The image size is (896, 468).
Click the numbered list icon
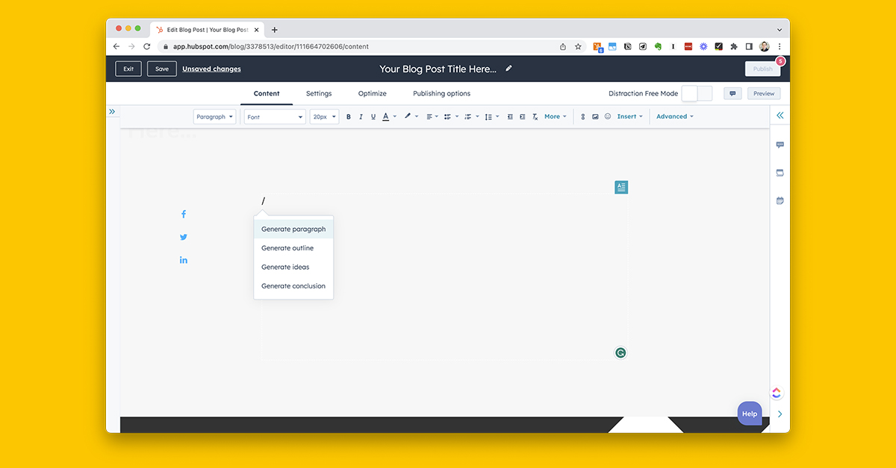(467, 117)
